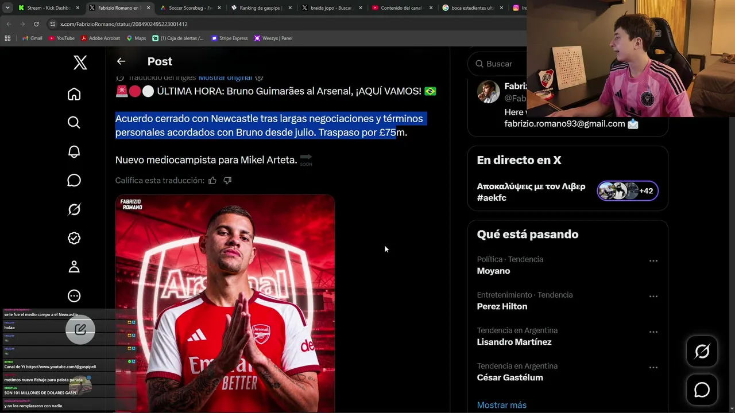Open Explore via the magnifier sidebar icon

[74, 122]
